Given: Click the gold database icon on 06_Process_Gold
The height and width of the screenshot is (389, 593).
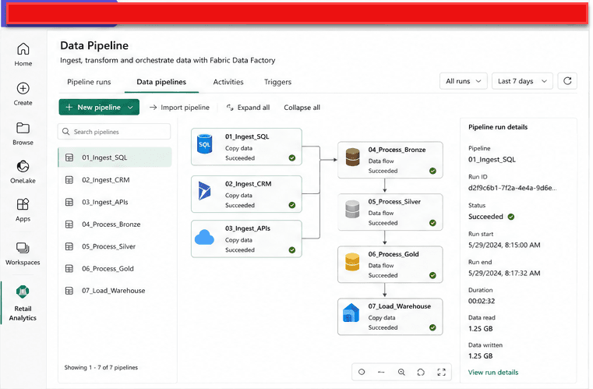Looking at the screenshot, I should click(352, 262).
